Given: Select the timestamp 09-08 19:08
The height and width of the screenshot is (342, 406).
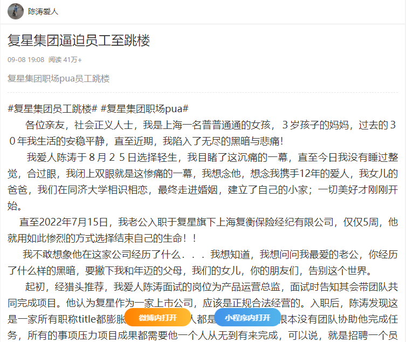Looking at the screenshot, I should tap(26, 60).
